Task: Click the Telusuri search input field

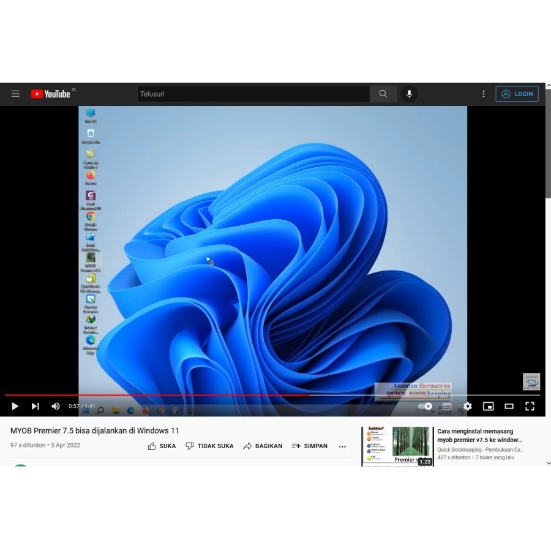Action: [x=253, y=94]
